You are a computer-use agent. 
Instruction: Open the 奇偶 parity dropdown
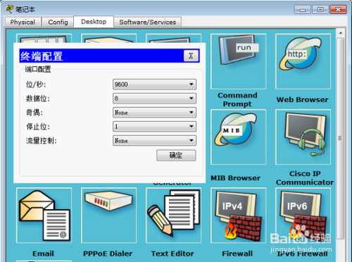click(x=154, y=113)
